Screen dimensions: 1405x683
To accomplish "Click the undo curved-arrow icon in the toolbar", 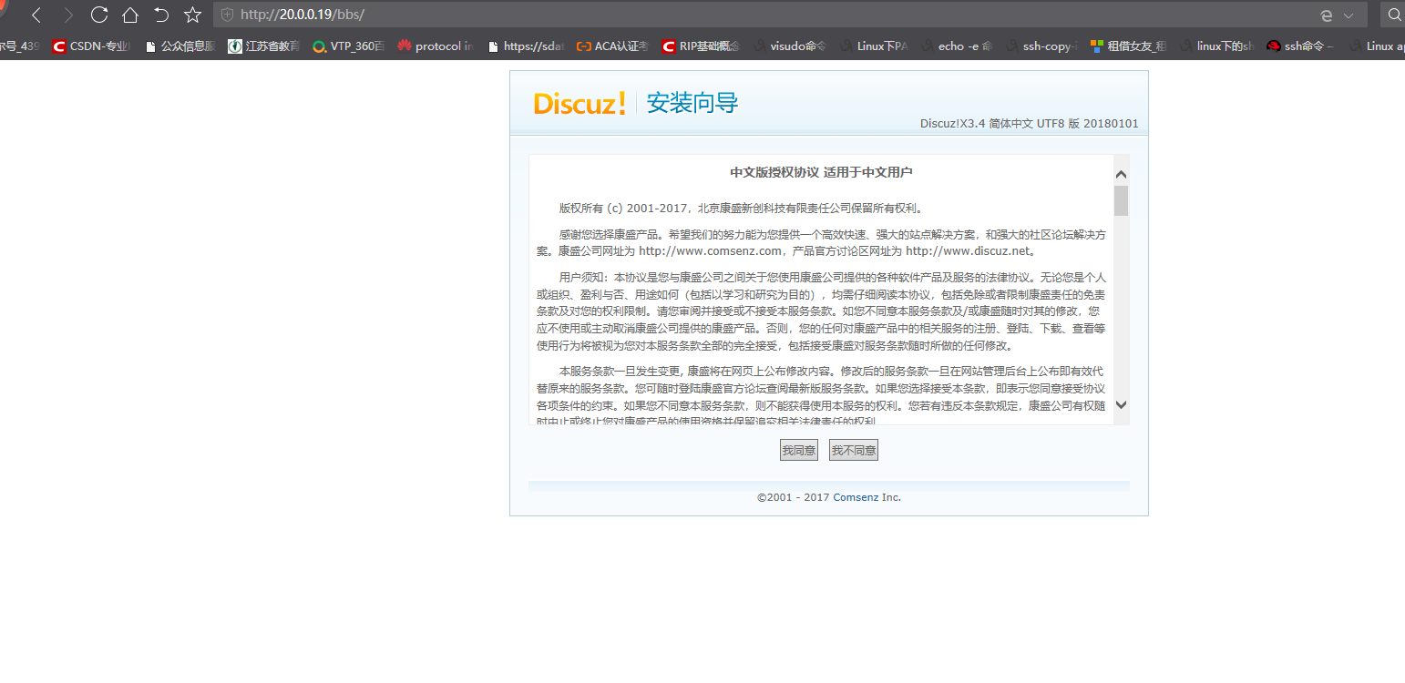I will click(161, 15).
